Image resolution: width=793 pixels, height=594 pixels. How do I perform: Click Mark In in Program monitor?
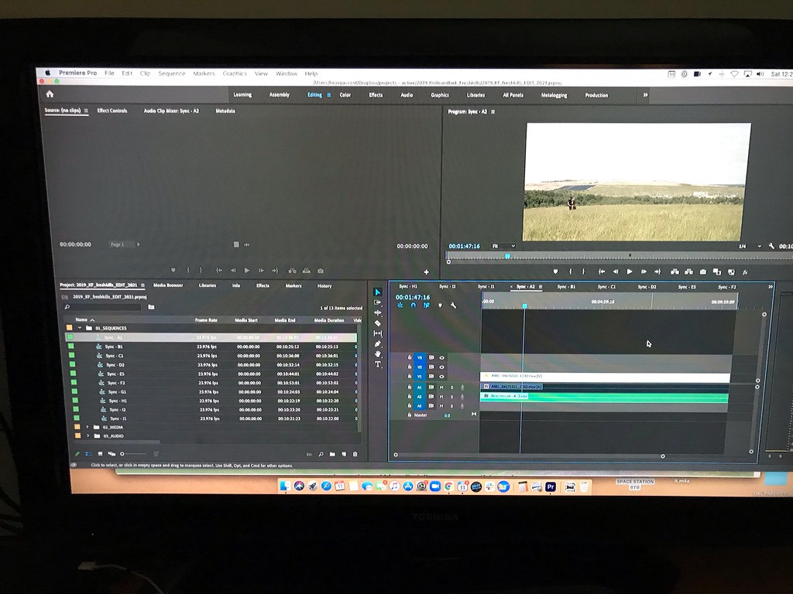571,271
